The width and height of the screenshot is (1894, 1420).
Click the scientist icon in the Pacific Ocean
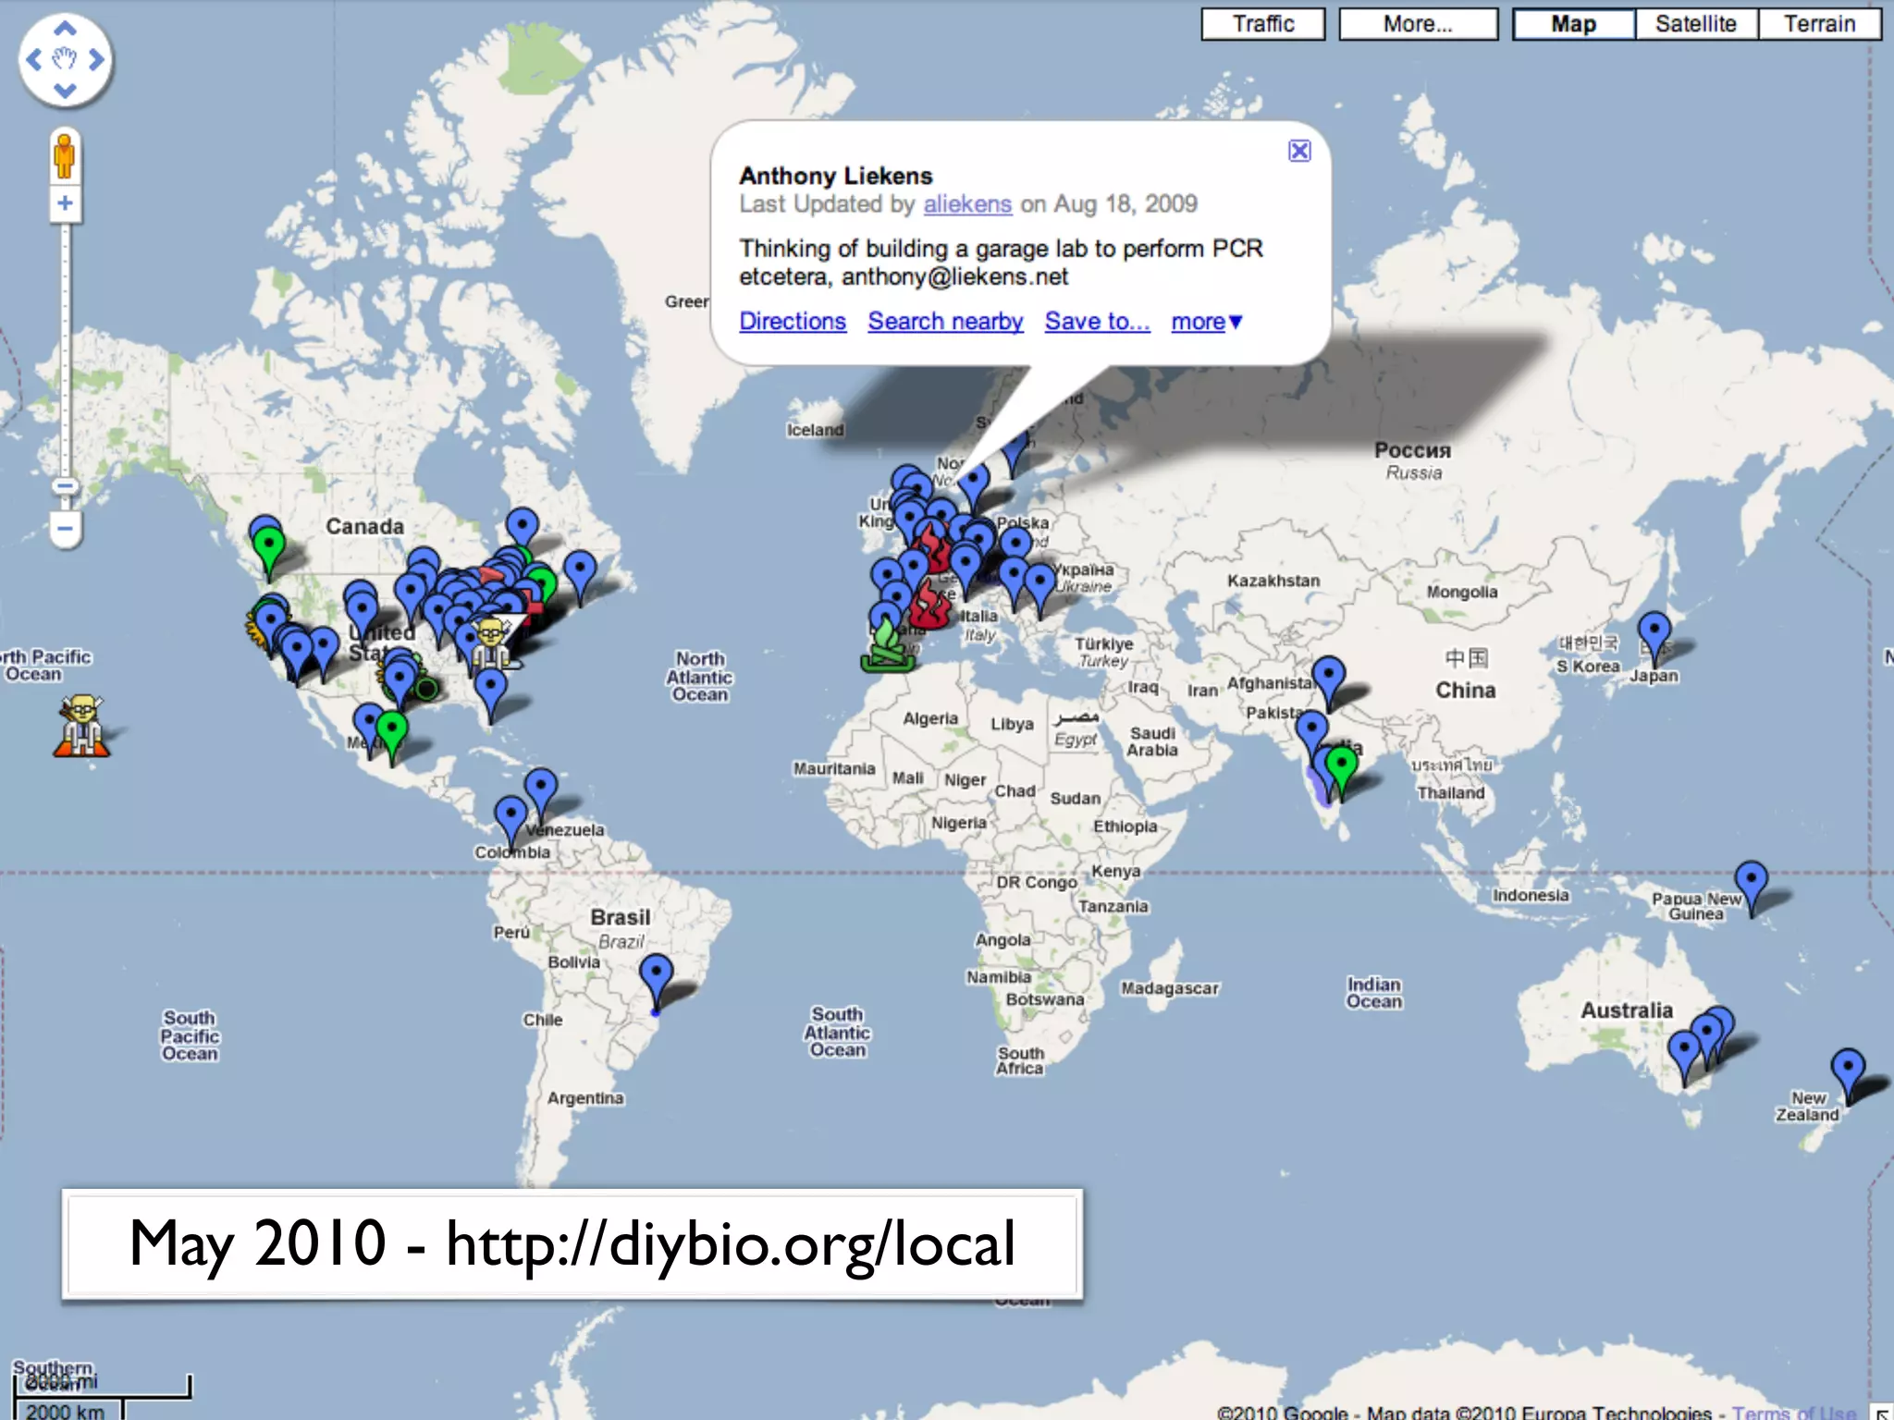click(x=81, y=727)
